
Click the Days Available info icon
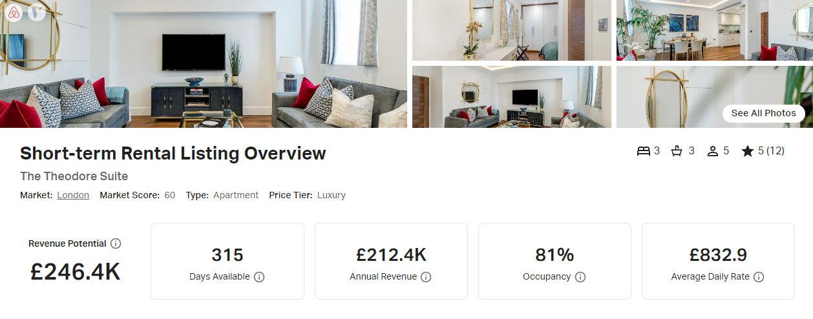(x=259, y=277)
